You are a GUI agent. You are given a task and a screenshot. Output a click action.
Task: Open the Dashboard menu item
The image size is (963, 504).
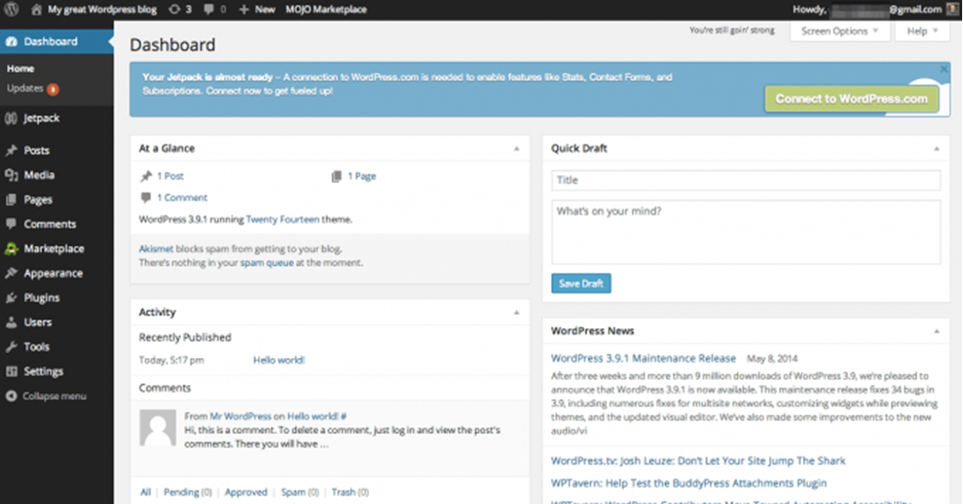(x=57, y=41)
